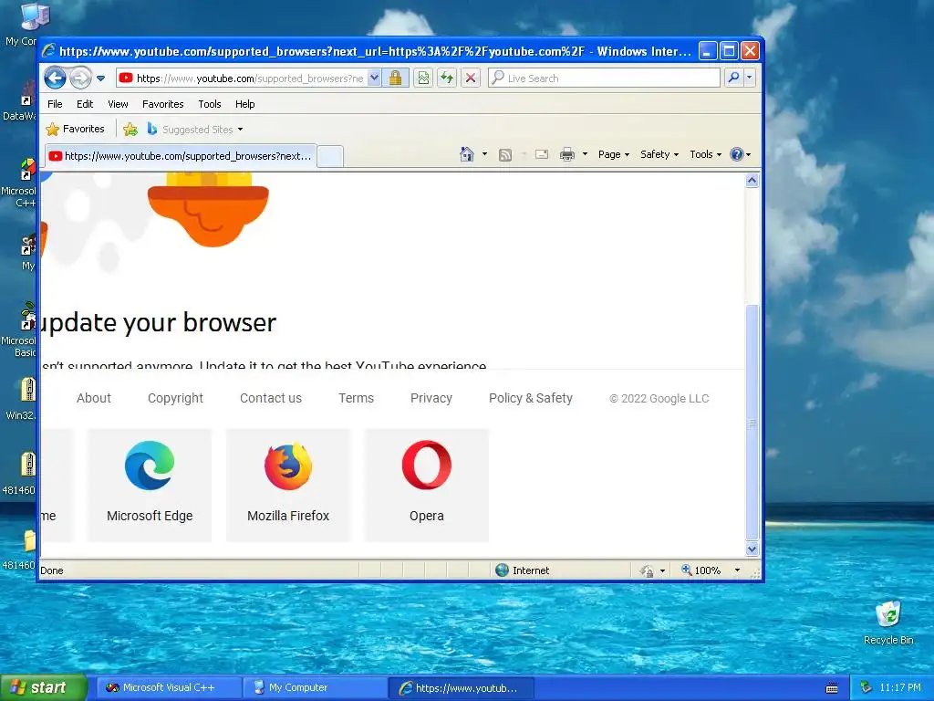Click the scroll down arrow of page
The image size is (934, 701).
pos(752,549)
